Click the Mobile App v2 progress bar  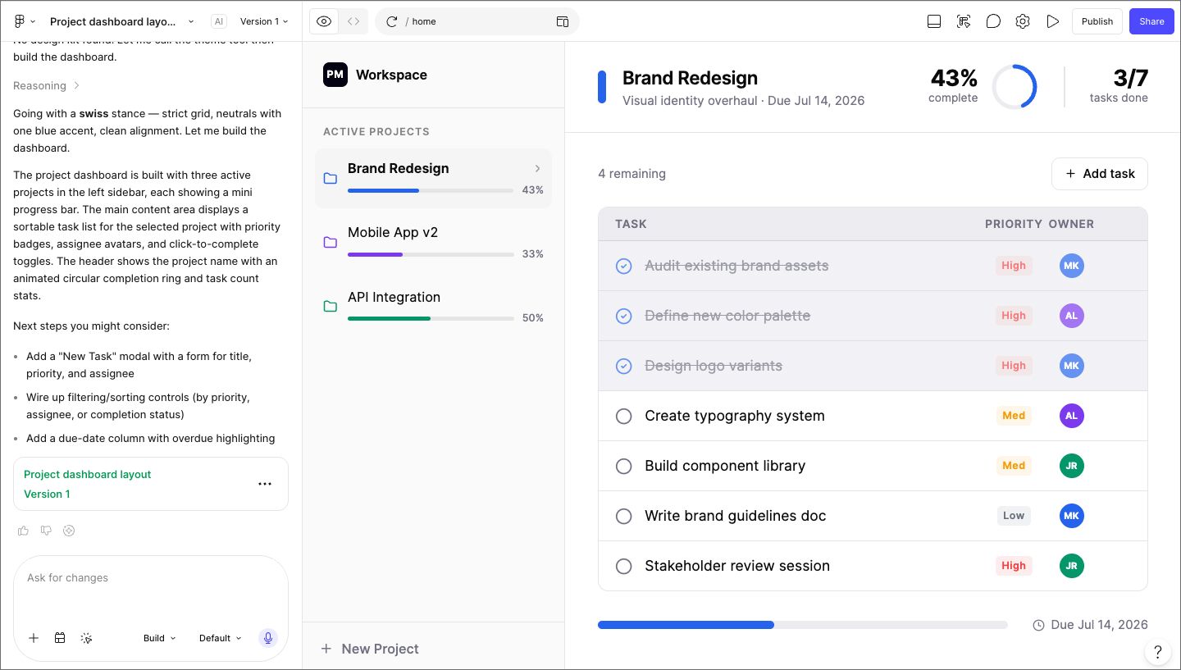click(x=431, y=254)
